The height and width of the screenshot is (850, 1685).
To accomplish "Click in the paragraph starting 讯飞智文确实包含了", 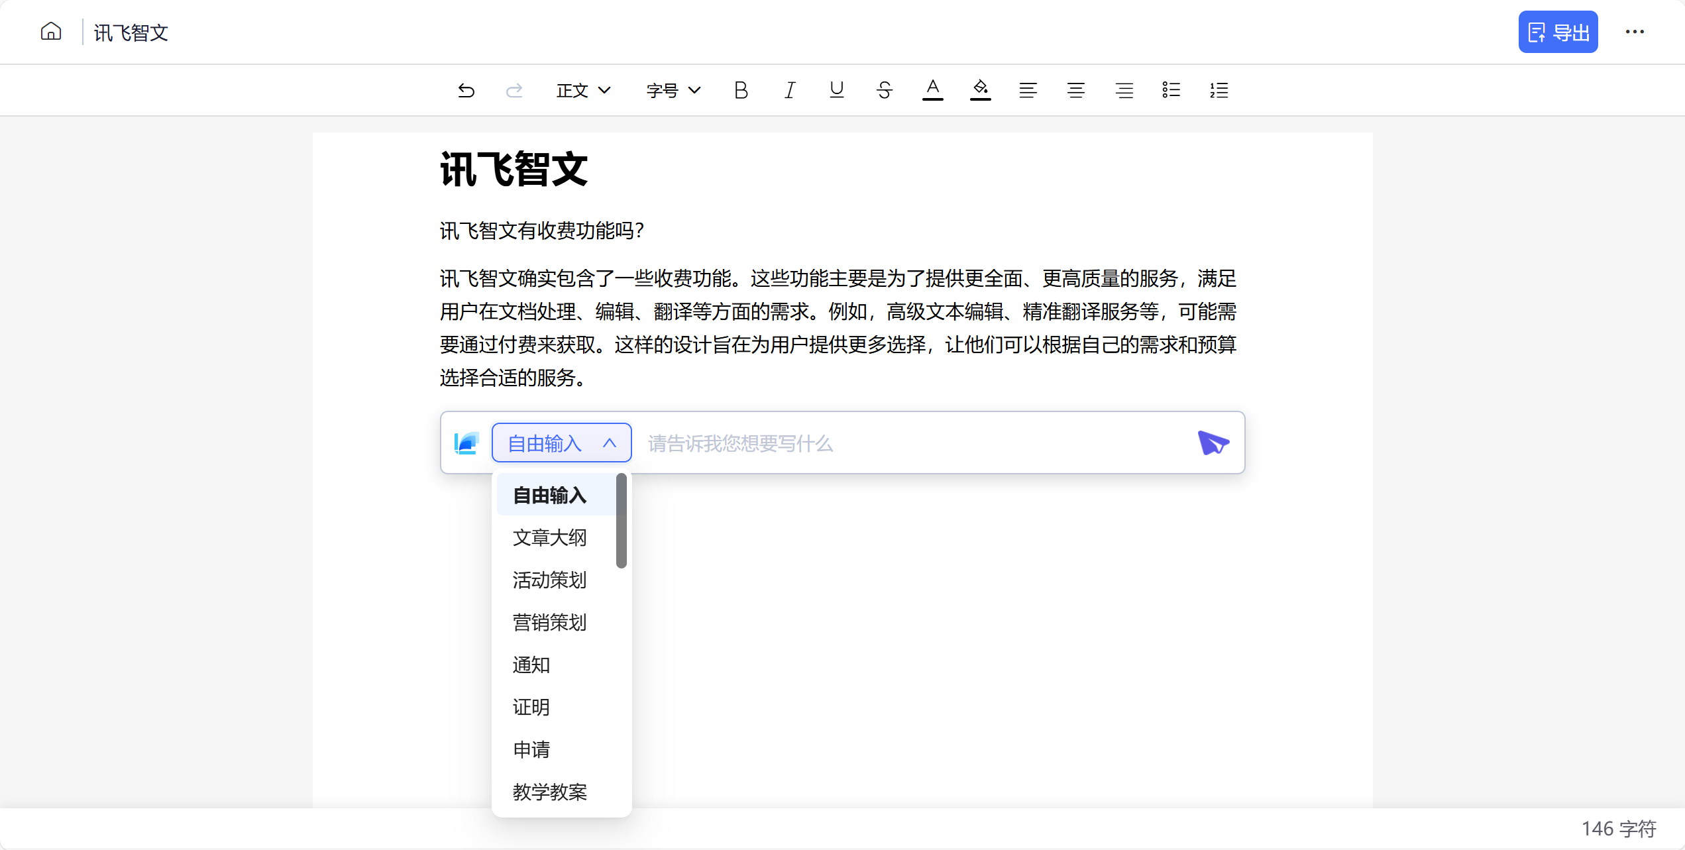I will (x=838, y=328).
